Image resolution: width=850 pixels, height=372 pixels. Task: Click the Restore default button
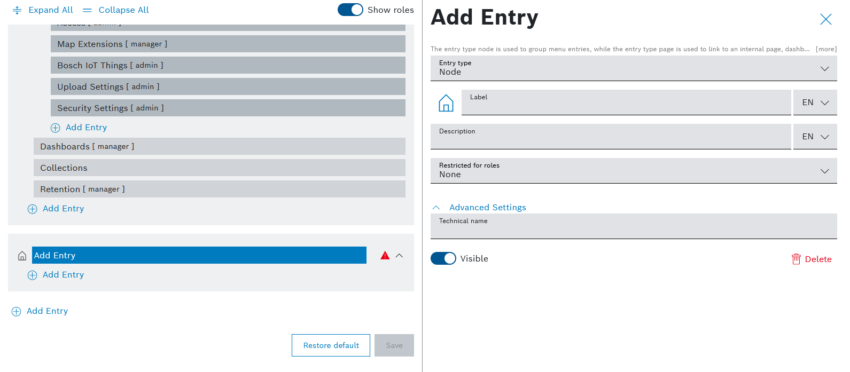coord(331,345)
